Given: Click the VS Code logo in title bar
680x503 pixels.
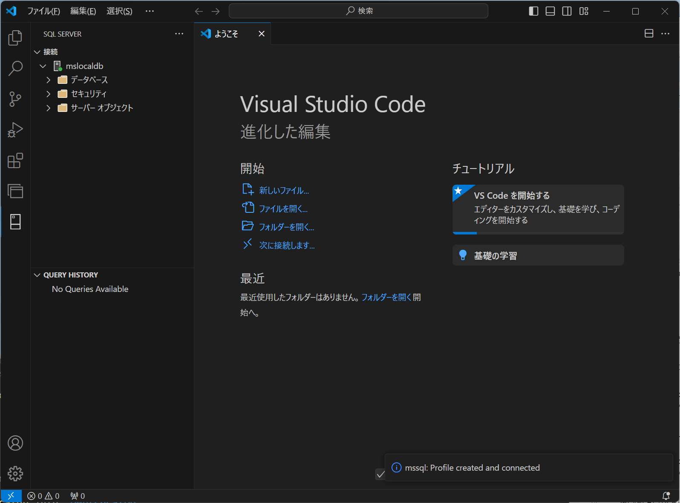Looking at the screenshot, I should [x=11, y=11].
